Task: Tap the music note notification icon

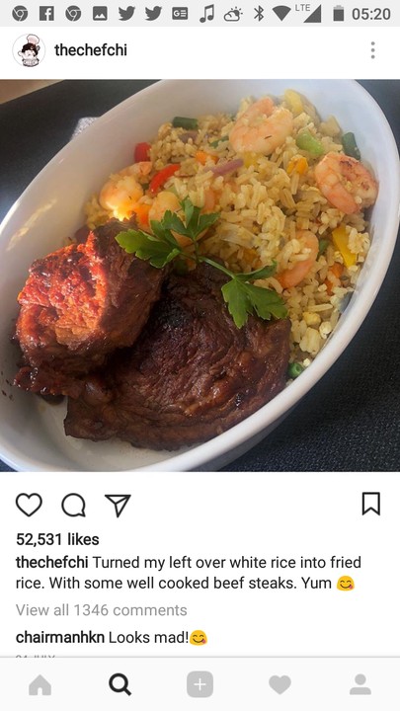Action: coord(206,14)
